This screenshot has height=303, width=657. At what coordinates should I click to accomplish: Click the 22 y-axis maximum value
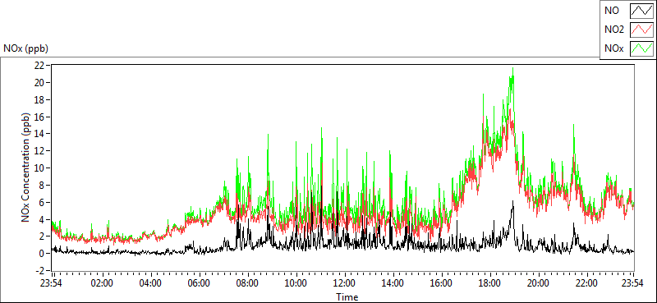coord(39,66)
